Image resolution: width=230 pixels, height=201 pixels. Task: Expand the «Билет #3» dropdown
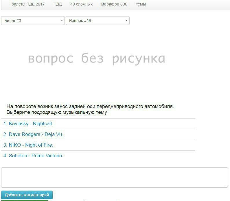click(x=33, y=21)
